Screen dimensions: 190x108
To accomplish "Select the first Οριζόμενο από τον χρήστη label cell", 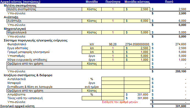I will coord(44,64).
